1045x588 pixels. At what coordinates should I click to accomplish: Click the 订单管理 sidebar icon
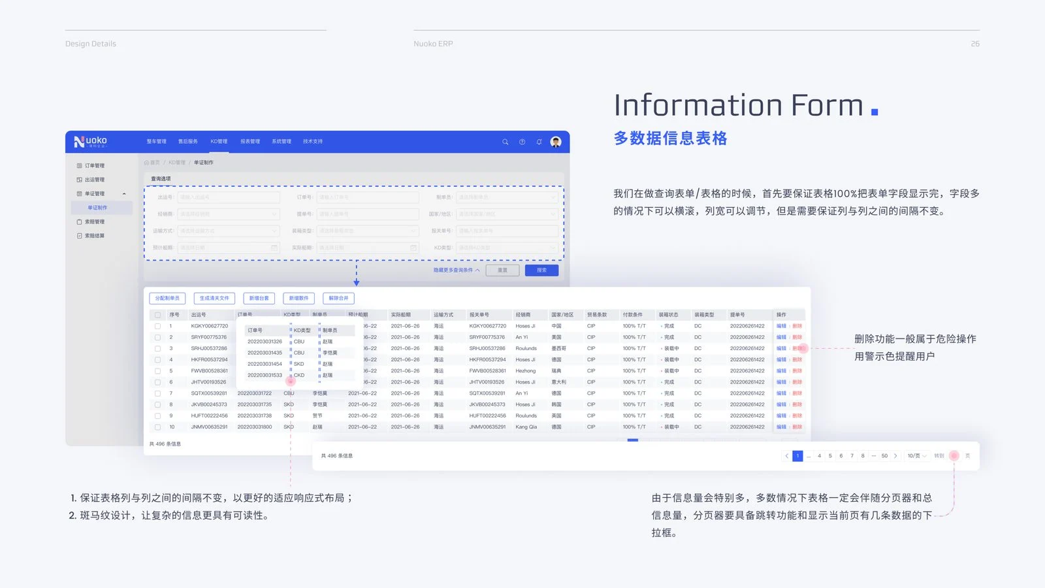click(x=79, y=166)
